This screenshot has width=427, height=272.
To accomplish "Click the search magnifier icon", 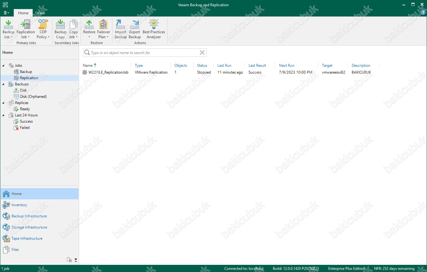I will coord(87,53).
